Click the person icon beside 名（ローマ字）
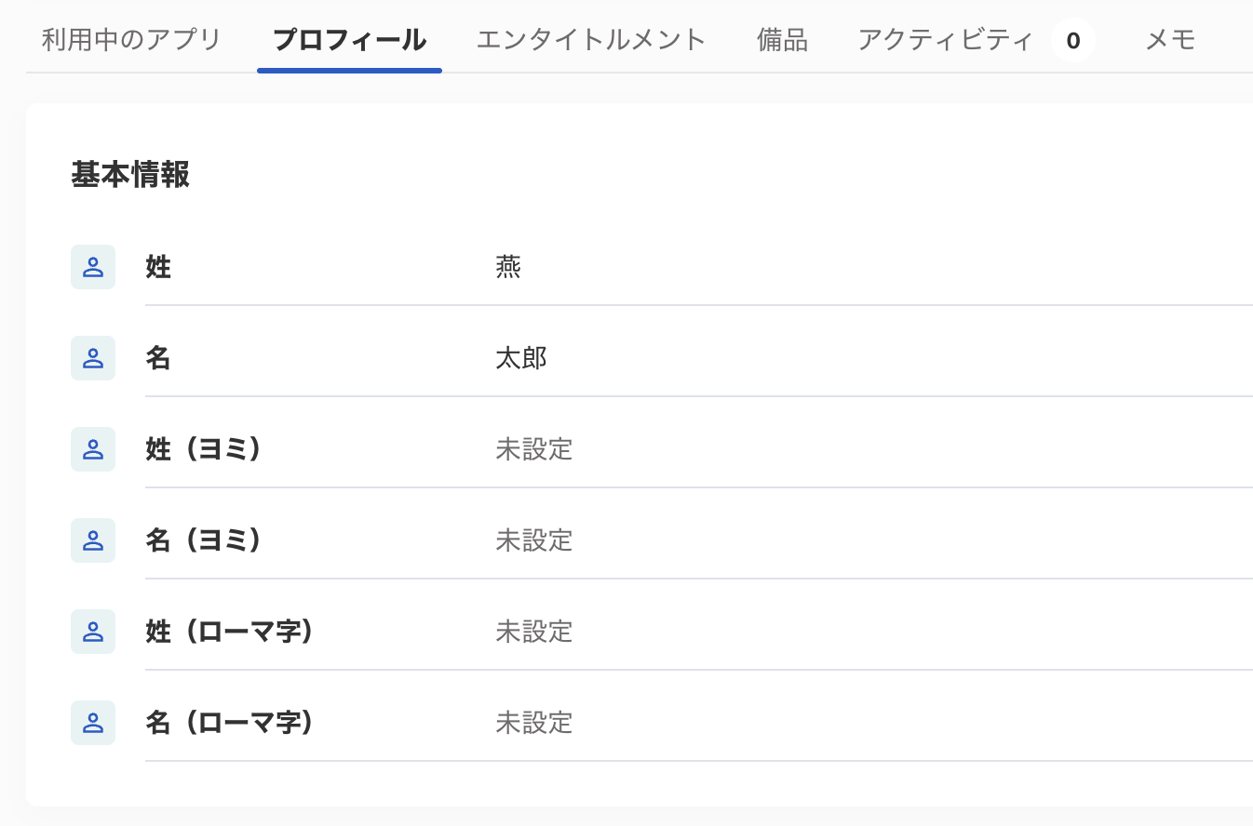This screenshot has width=1253, height=826. pyautogui.click(x=93, y=723)
